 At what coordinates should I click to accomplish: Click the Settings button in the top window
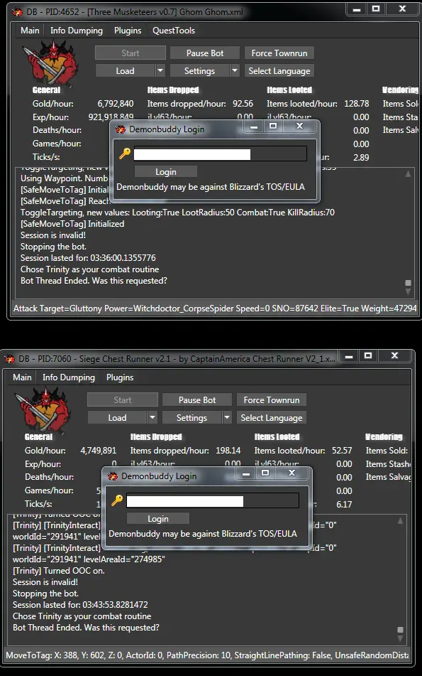(x=199, y=70)
